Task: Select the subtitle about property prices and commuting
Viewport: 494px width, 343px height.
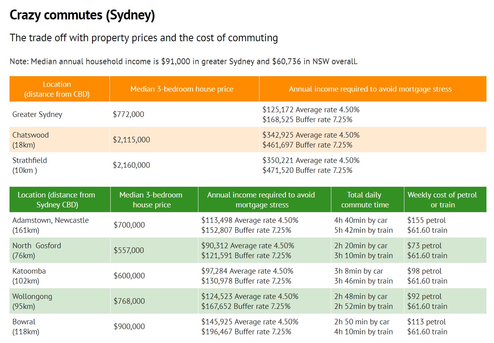Action: pyautogui.click(x=144, y=38)
